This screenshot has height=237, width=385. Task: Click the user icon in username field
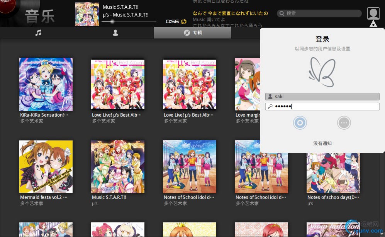(x=270, y=96)
